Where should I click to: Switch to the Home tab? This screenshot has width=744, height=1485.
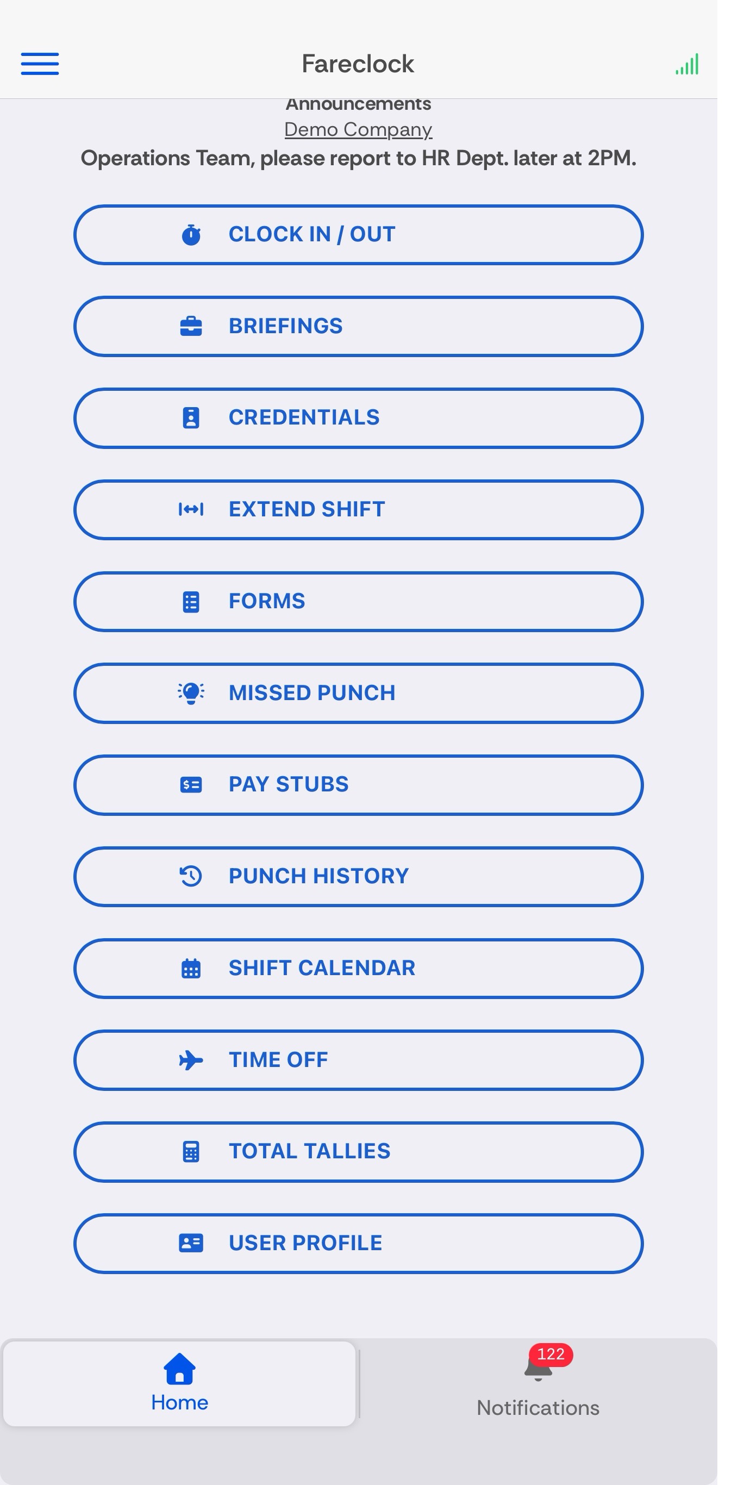point(179,1383)
